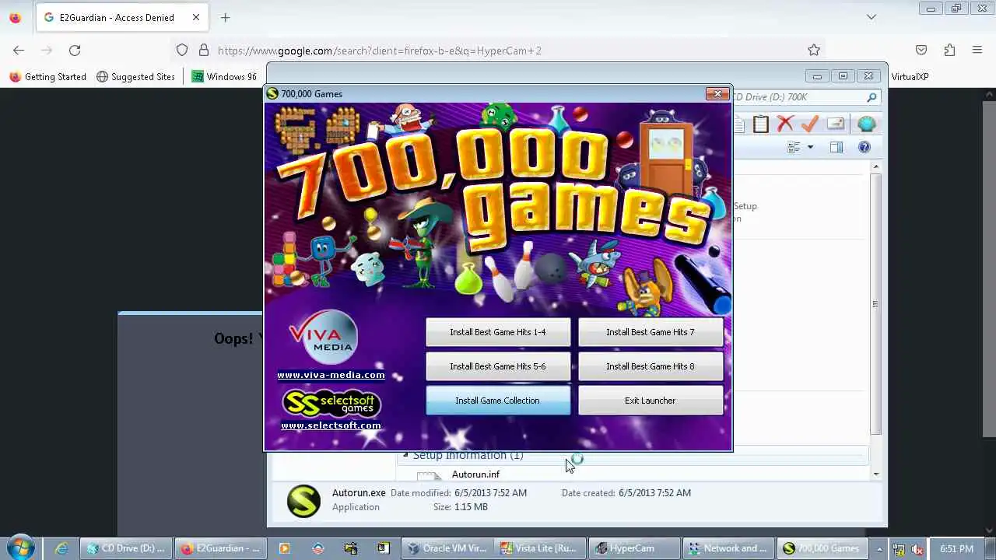The width and height of the screenshot is (996, 560).
Task: Click the teal shell icon in Explorer toolbar
Action: (x=866, y=124)
